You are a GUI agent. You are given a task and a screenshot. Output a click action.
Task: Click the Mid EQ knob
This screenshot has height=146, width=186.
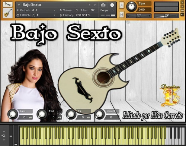(x=42, y=114)
